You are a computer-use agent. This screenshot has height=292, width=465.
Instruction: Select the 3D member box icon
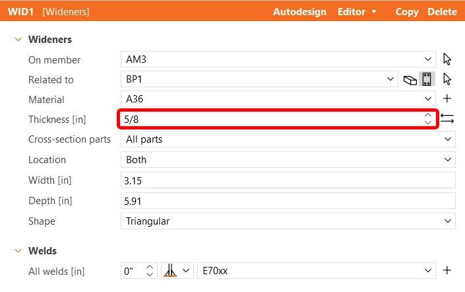tap(410, 80)
